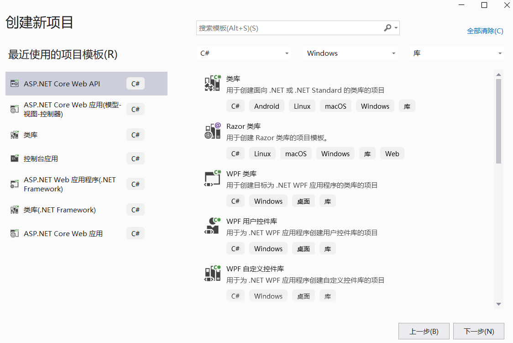Viewport: 513px width, 343px height.
Task: Open the 库 project type filter dropdown
Action: 457,53
